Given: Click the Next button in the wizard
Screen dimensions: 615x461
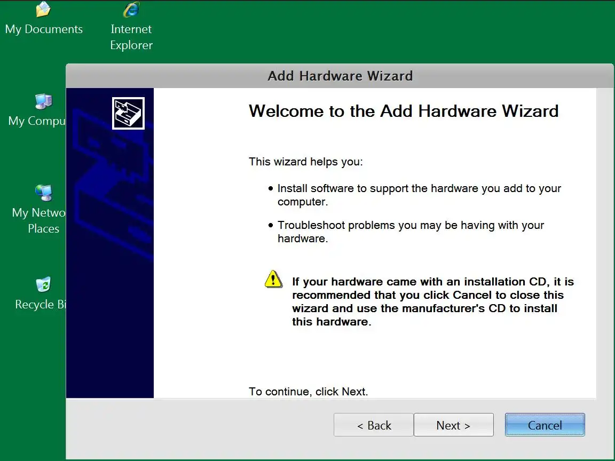Looking at the screenshot, I should tap(453, 425).
